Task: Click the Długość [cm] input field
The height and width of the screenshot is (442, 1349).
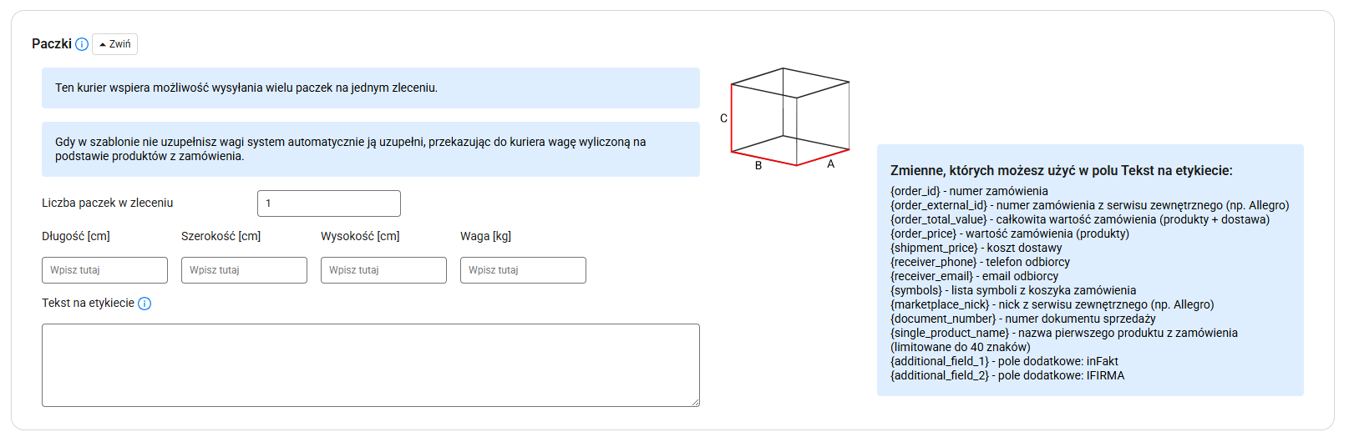Action: coord(104,270)
